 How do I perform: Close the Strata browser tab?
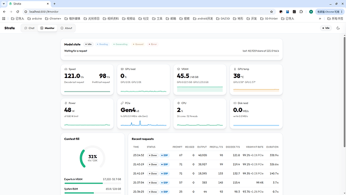pyautogui.click(x=48, y=3)
